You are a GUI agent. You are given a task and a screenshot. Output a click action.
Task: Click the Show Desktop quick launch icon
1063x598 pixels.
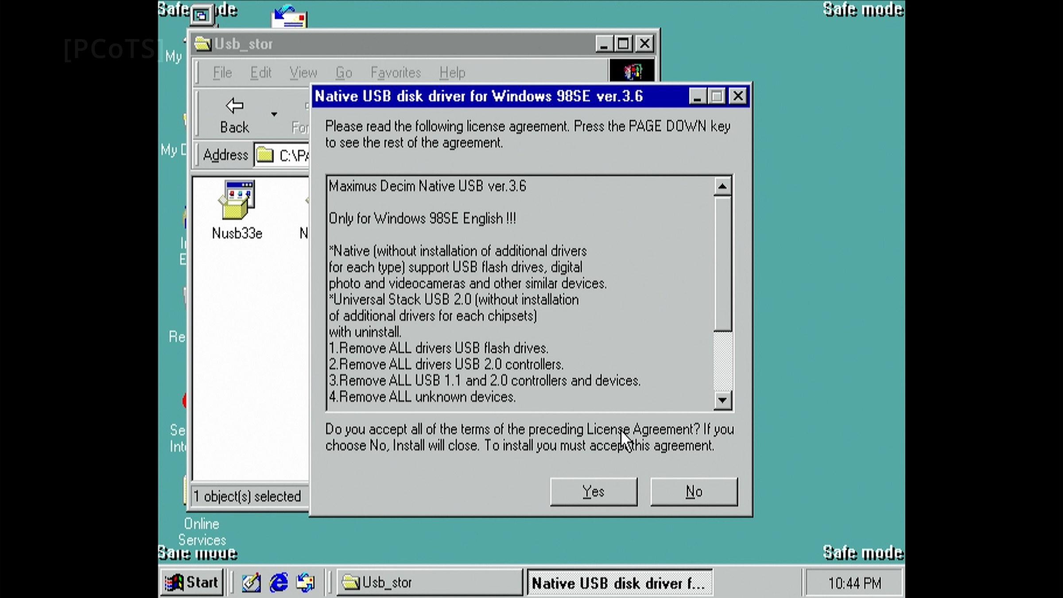[251, 582]
